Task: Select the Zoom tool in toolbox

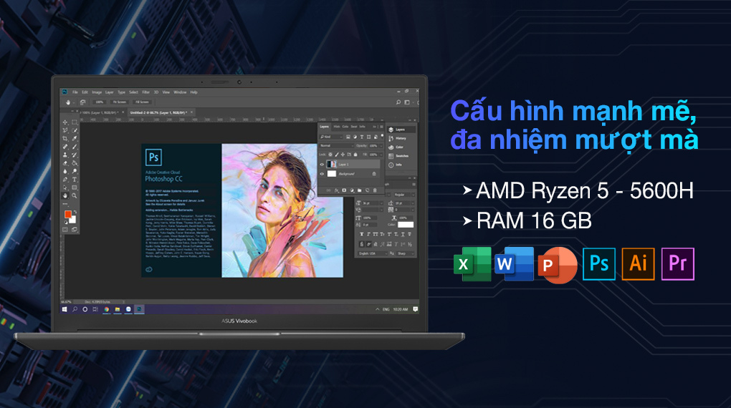Action: (x=74, y=195)
